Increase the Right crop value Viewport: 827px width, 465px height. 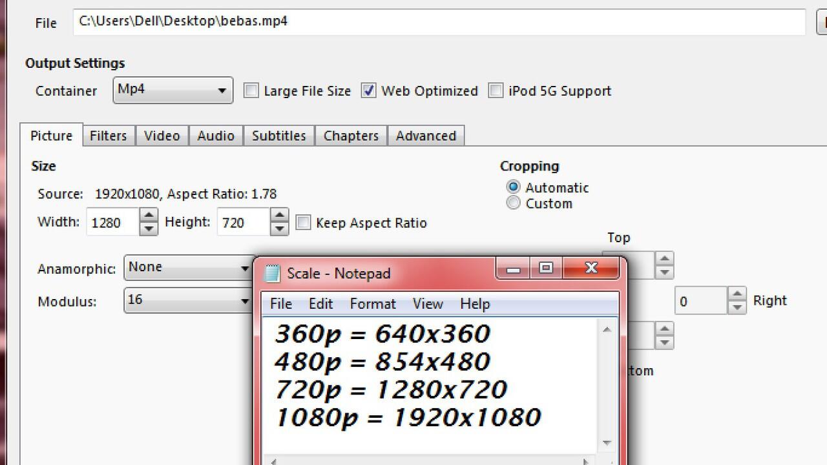[737, 294]
